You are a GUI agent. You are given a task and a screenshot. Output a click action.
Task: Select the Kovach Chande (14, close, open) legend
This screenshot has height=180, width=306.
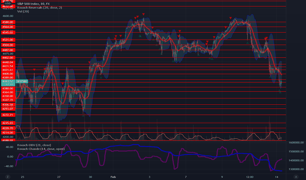[x=41, y=149]
